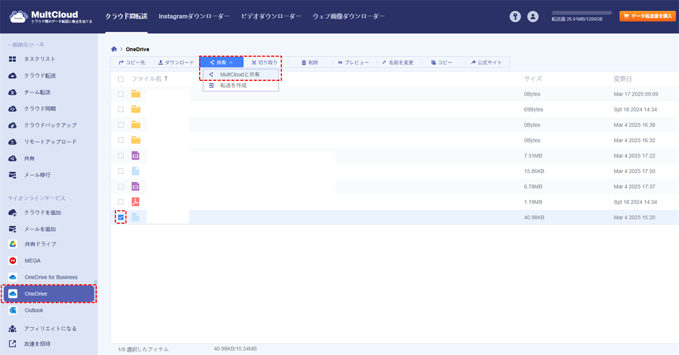Click the 変更日 column header
Screen dimensions: 679x355
pyautogui.click(x=623, y=79)
